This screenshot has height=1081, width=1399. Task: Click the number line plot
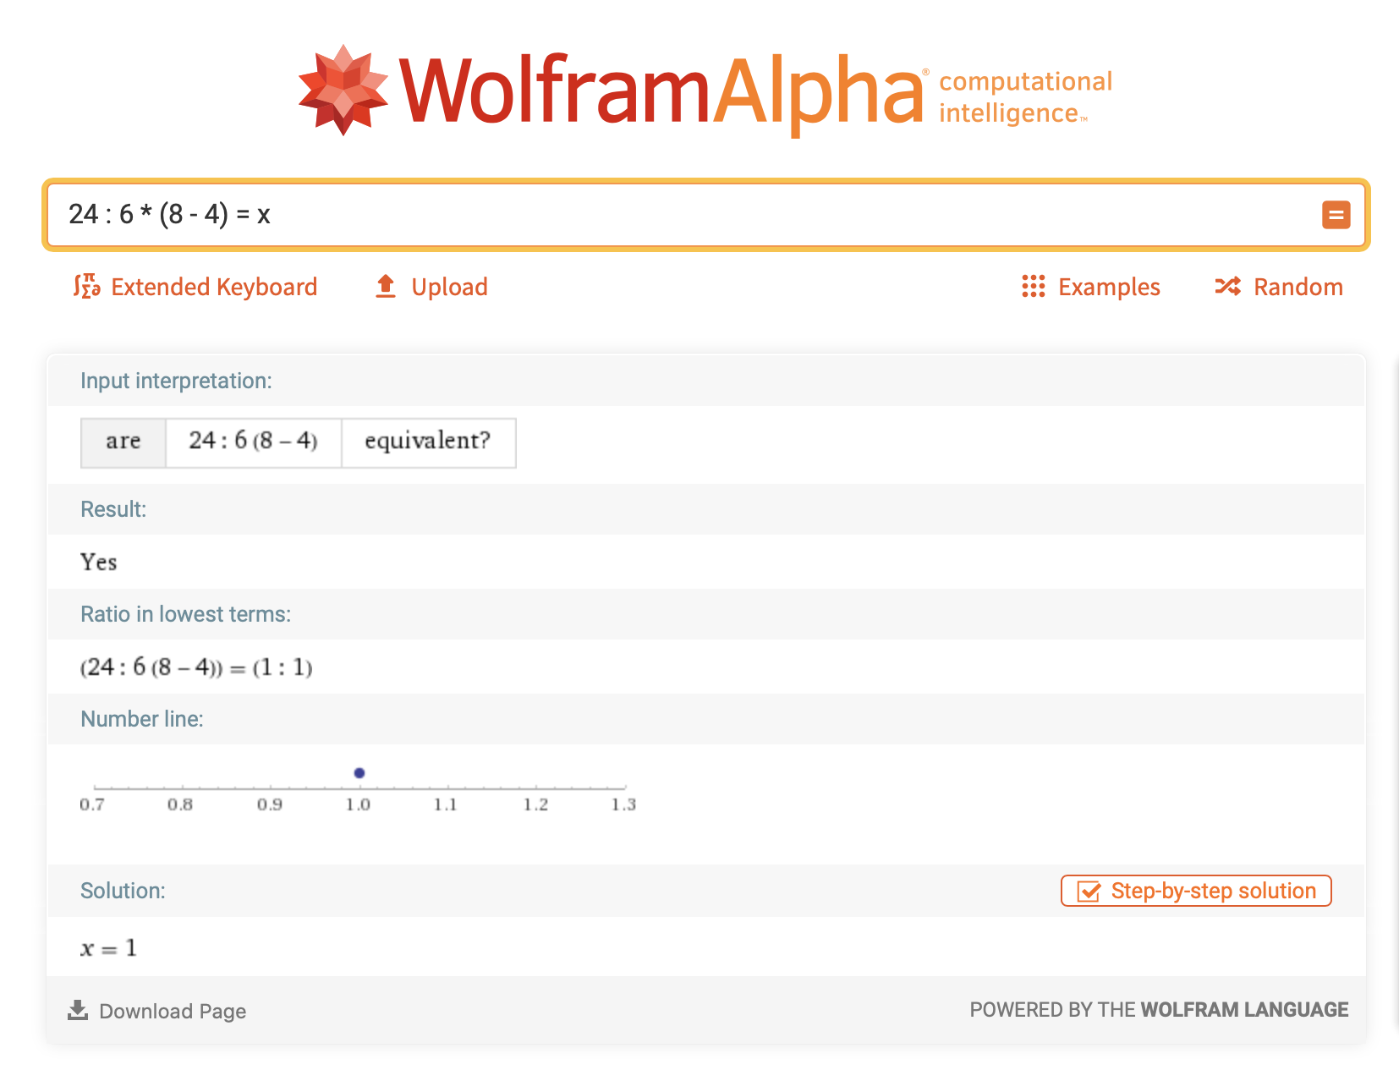[x=358, y=791]
